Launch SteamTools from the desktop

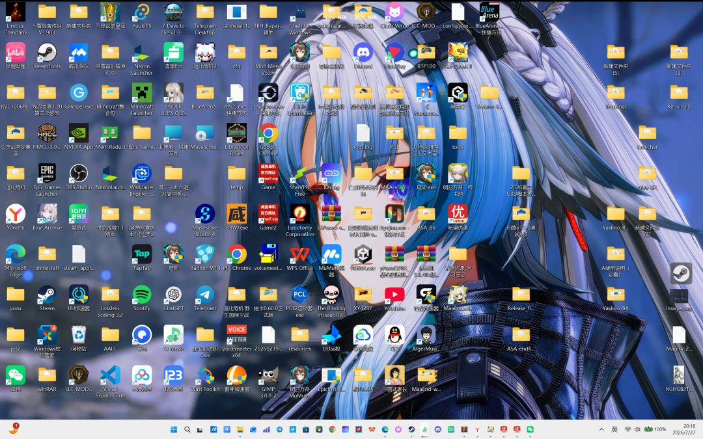[x=47, y=55]
